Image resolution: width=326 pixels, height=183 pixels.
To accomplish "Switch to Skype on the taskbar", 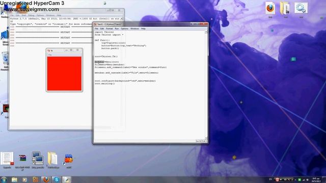I will point(56,179).
